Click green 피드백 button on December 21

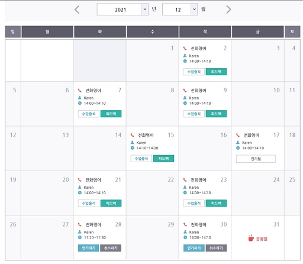pos(111,203)
